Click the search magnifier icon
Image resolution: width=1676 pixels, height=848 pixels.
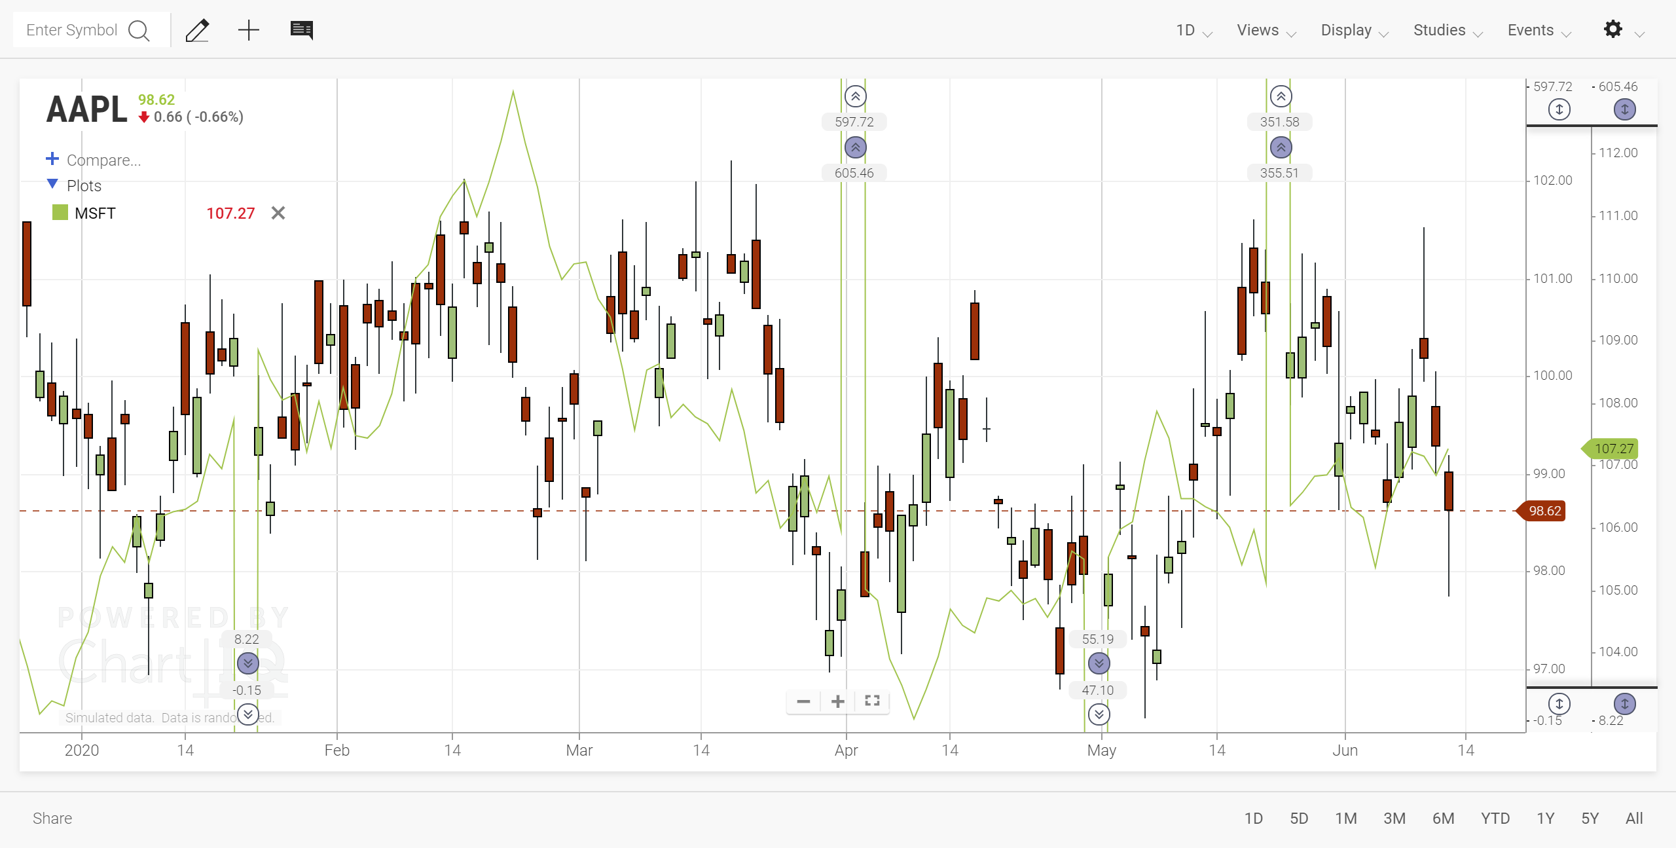[139, 30]
